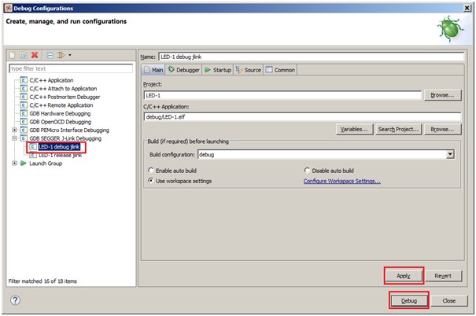476x316 pixels.
Task: Click the GDB OpenOCD Debugging icon
Action: (x=24, y=122)
